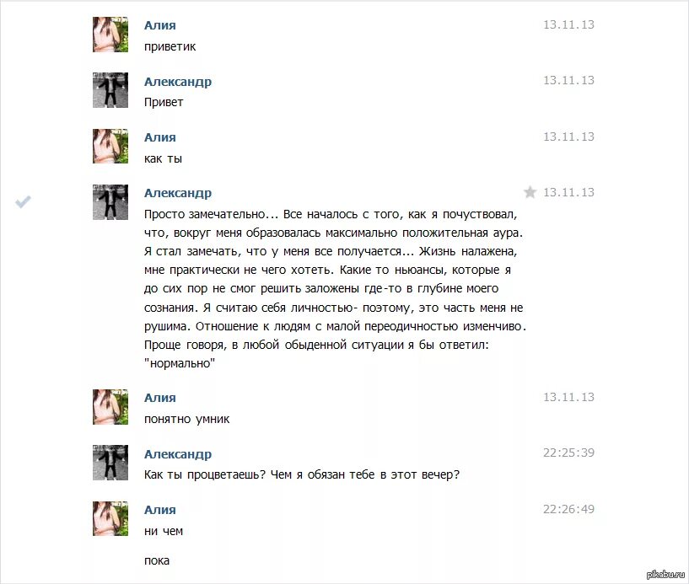
Task: Click the 22:26:49 timestamp
Action: coord(568,509)
